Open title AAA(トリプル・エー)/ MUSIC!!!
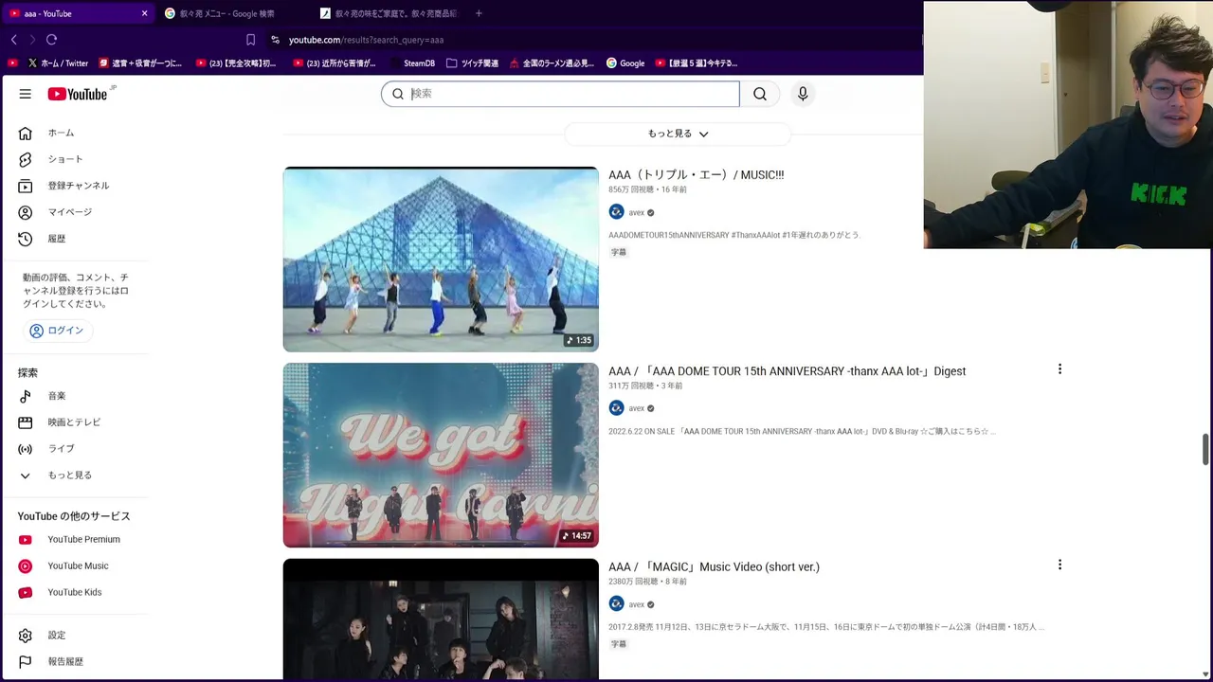Screen dimensions: 1213x682 pos(696,175)
